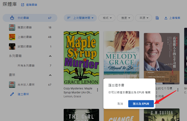Screen dimensions: 187x121
Task: Click the count 67 next to 你的書籍
Action: point(50,18)
